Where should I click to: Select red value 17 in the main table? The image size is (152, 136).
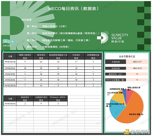coord(76,62)
